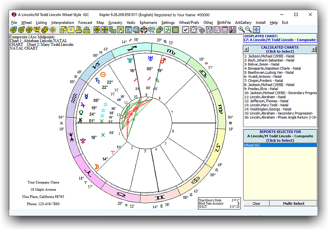The image size is (328, 230).
Task: Click the clock icon in toolbar
Action: (x=193, y=30)
